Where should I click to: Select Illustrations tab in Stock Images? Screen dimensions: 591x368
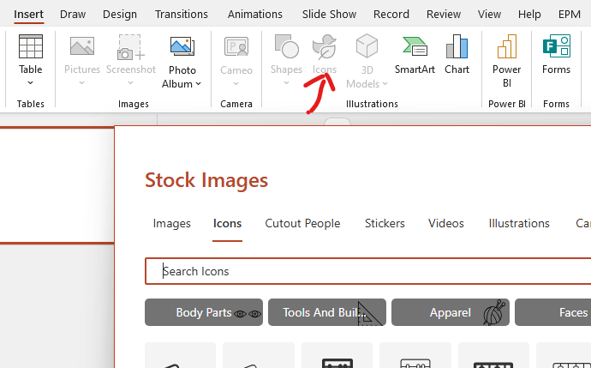click(x=519, y=223)
